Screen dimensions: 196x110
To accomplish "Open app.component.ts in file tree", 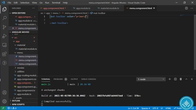I will tap(23, 90).
